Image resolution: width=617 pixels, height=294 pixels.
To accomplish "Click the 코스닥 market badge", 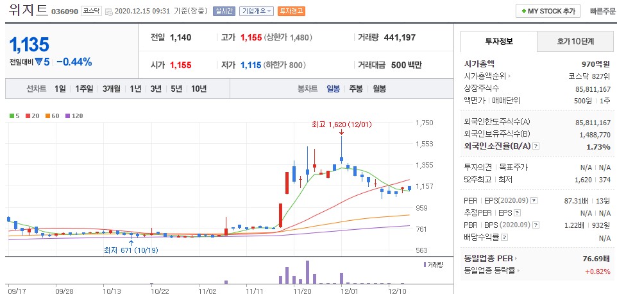I will pos(91,11).
